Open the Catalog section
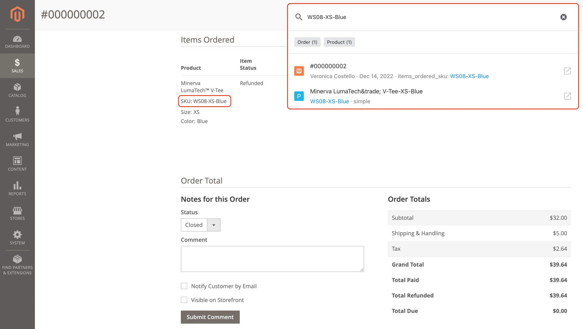 [17, 90]
